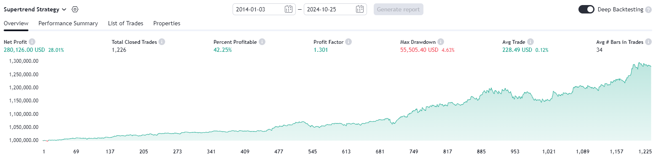The image size is (656, 158).
Task: Open calendar picker for start date
Action: 289,9
